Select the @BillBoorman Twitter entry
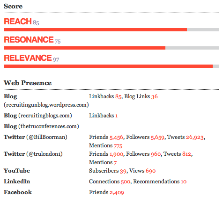This screenshot has height=203, width=223. [x=36, y=137]
